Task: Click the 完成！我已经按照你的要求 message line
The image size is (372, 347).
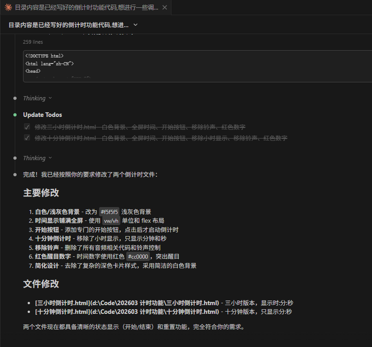Action: pos(90,175)
